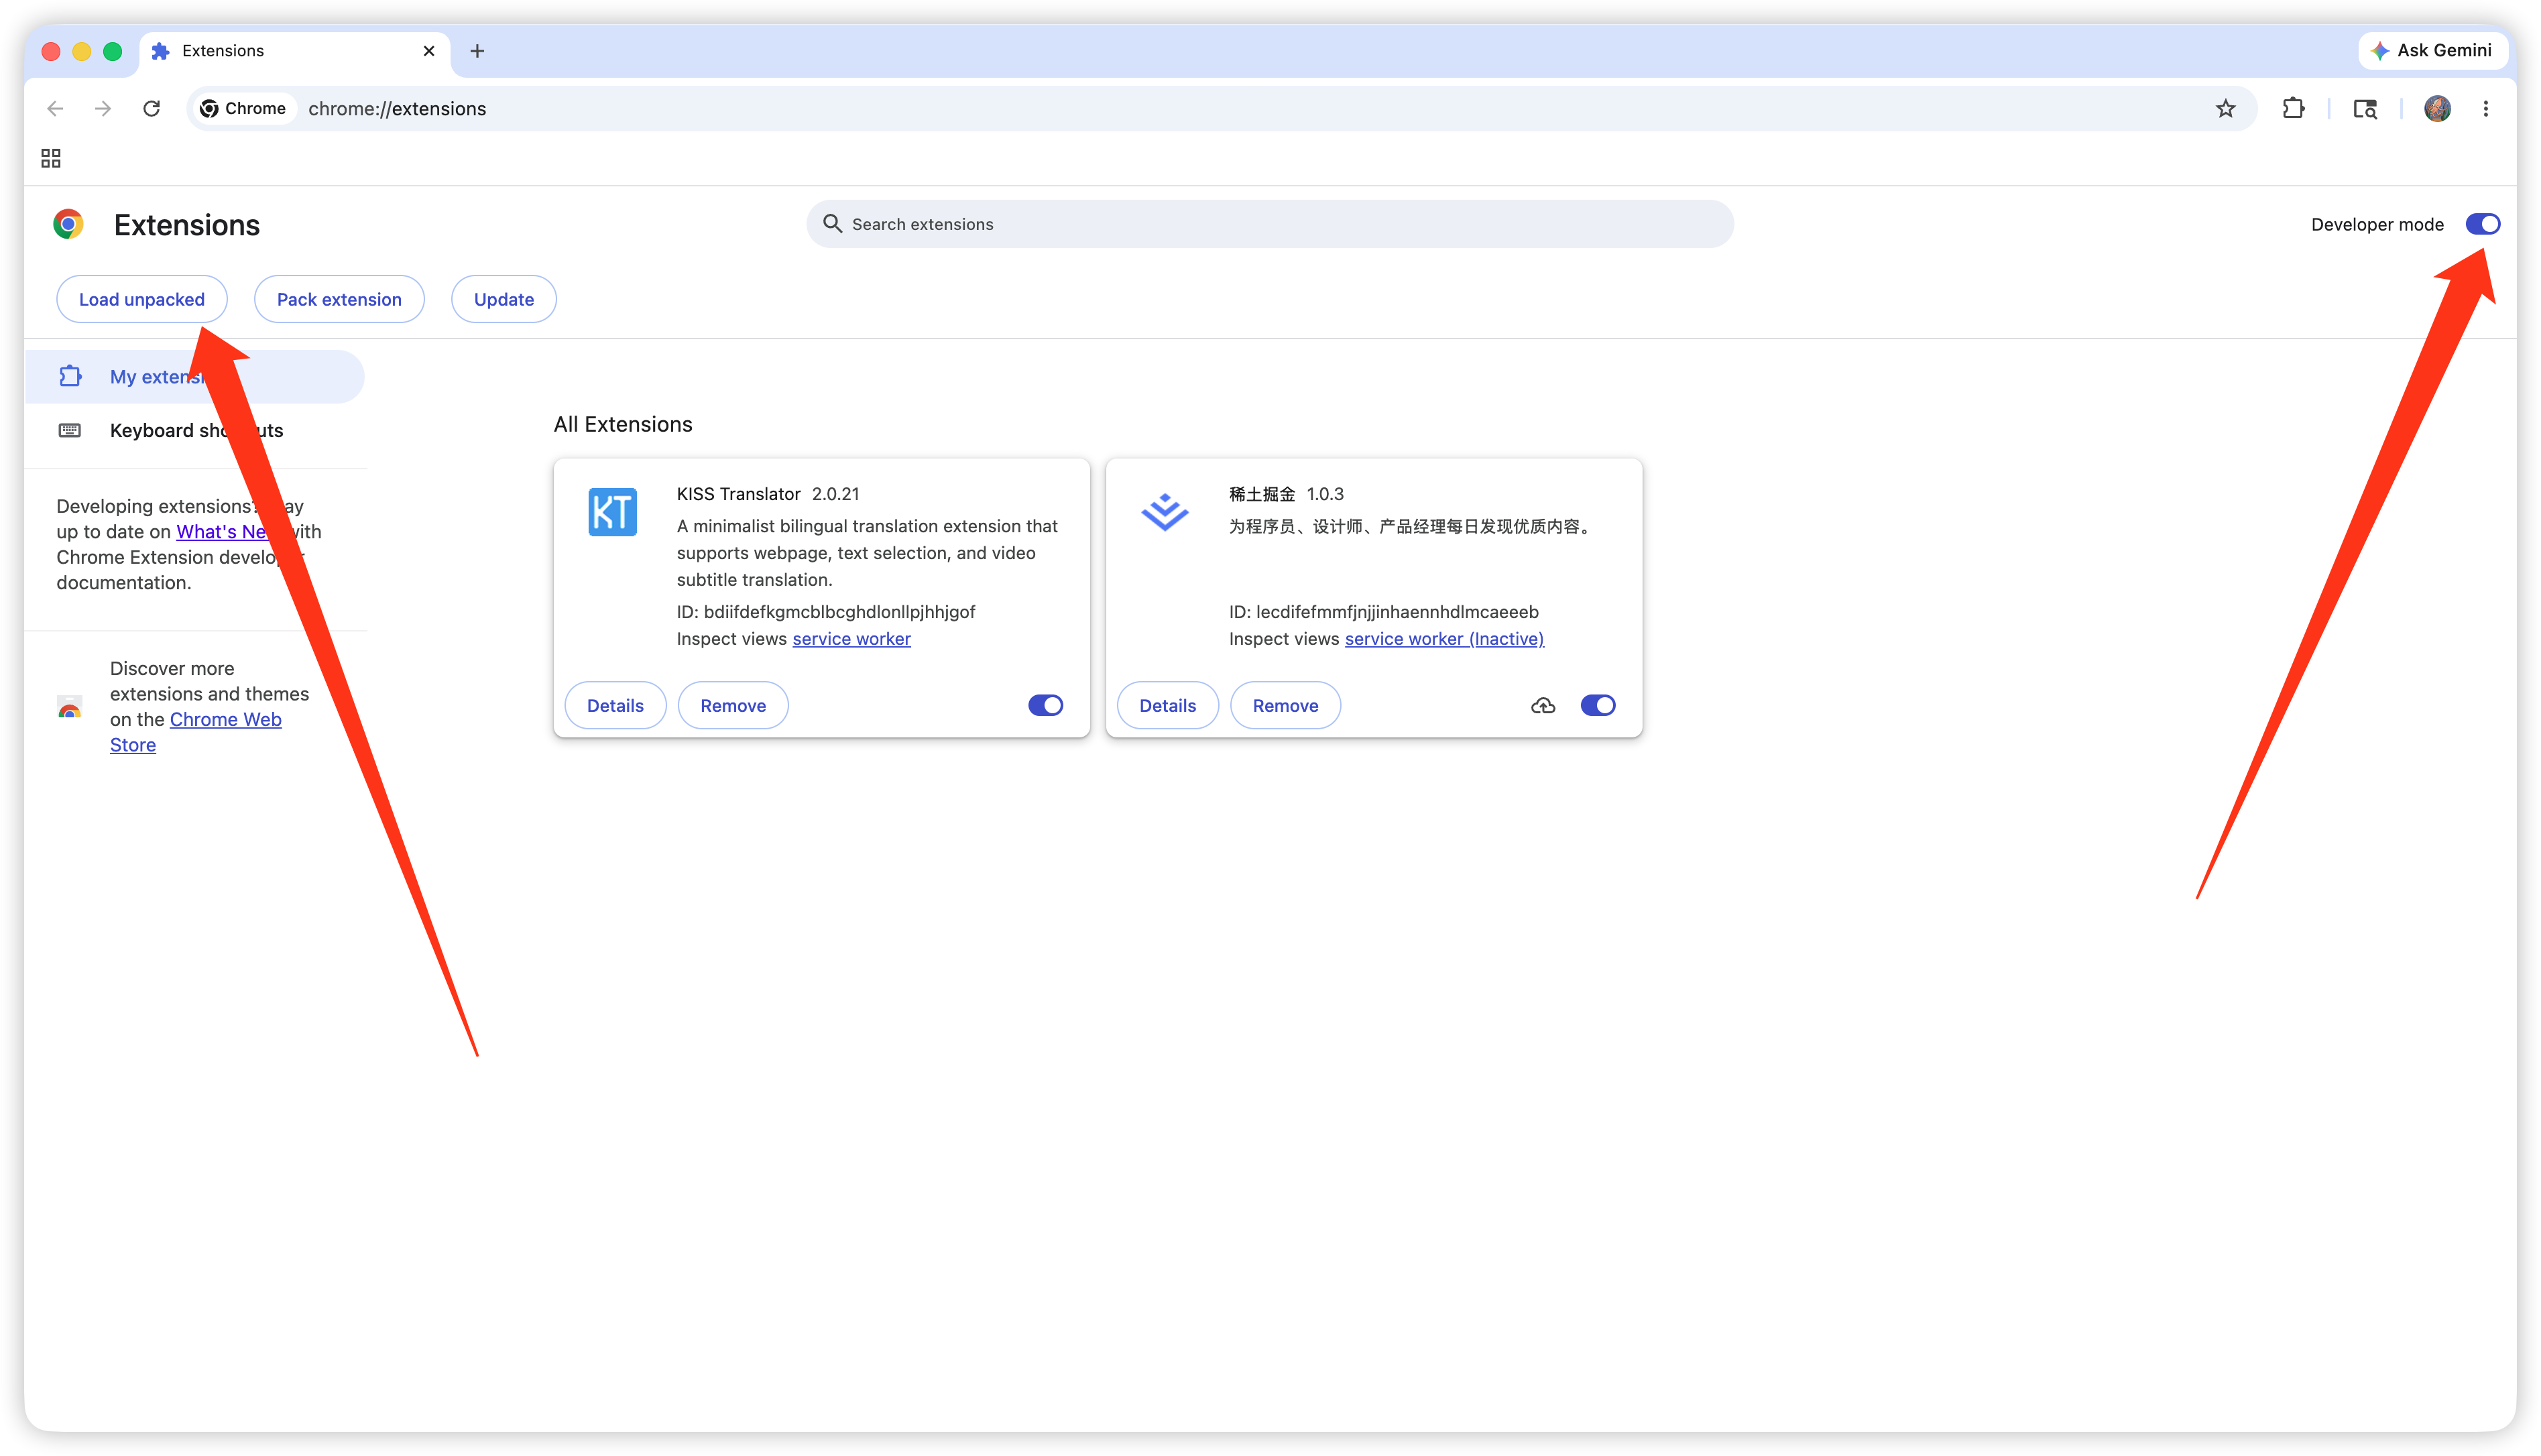The height and width of the screenshot is (1456, 2541).
Task: Remove the KISS Translator extension
Action: [x=733, y=706]
